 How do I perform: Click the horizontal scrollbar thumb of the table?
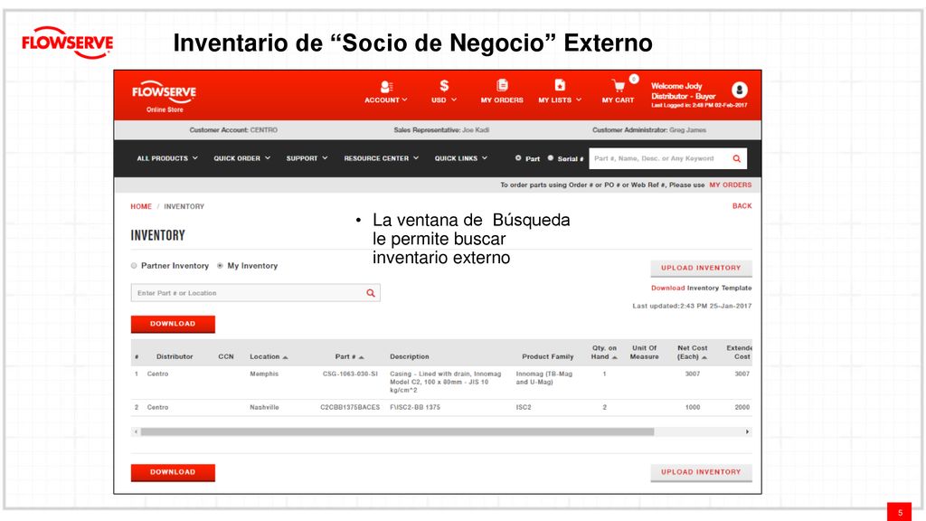(x=398, y=431)
